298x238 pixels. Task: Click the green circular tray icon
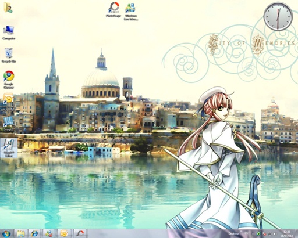[258, 234]
